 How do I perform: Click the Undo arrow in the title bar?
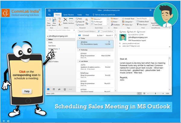pos(53,10)
